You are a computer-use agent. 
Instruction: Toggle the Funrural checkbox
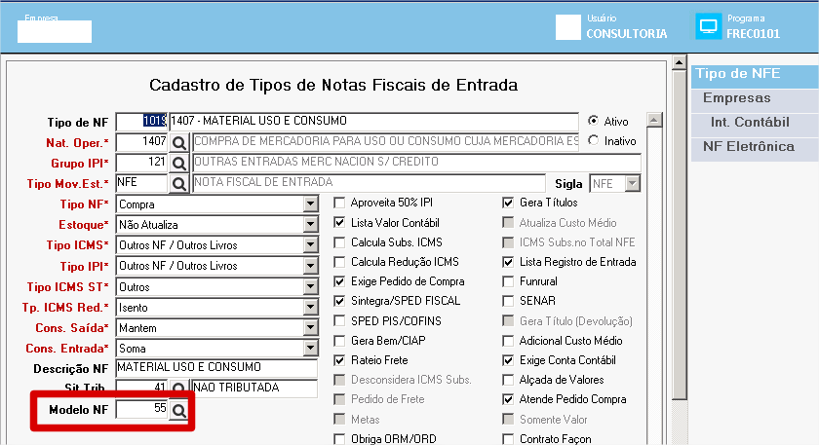point(508,281)
